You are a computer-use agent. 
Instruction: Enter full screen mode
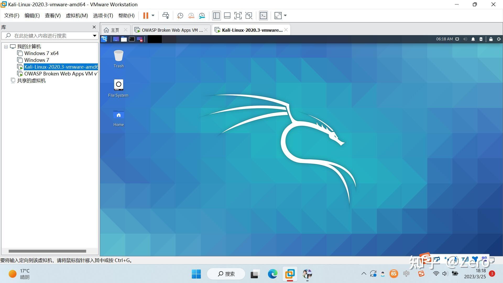tap(238, 16)
